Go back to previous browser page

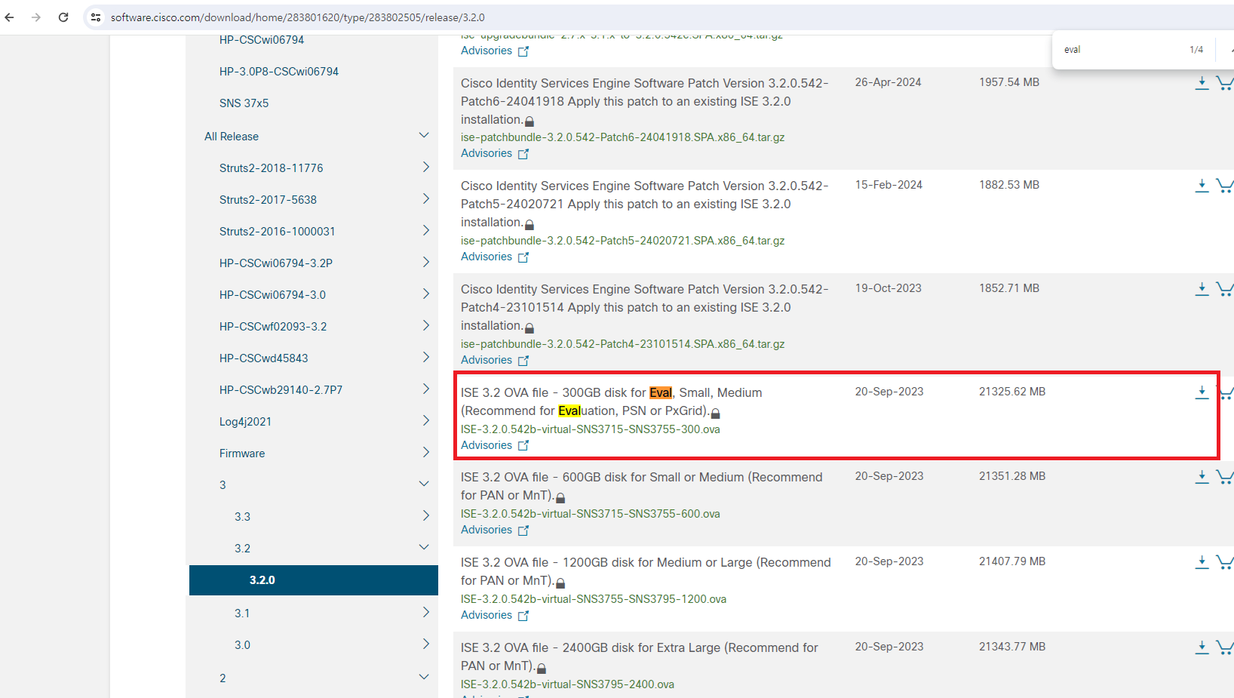10,17
